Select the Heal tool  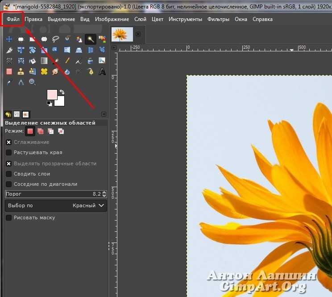click(x=44, y=71)
